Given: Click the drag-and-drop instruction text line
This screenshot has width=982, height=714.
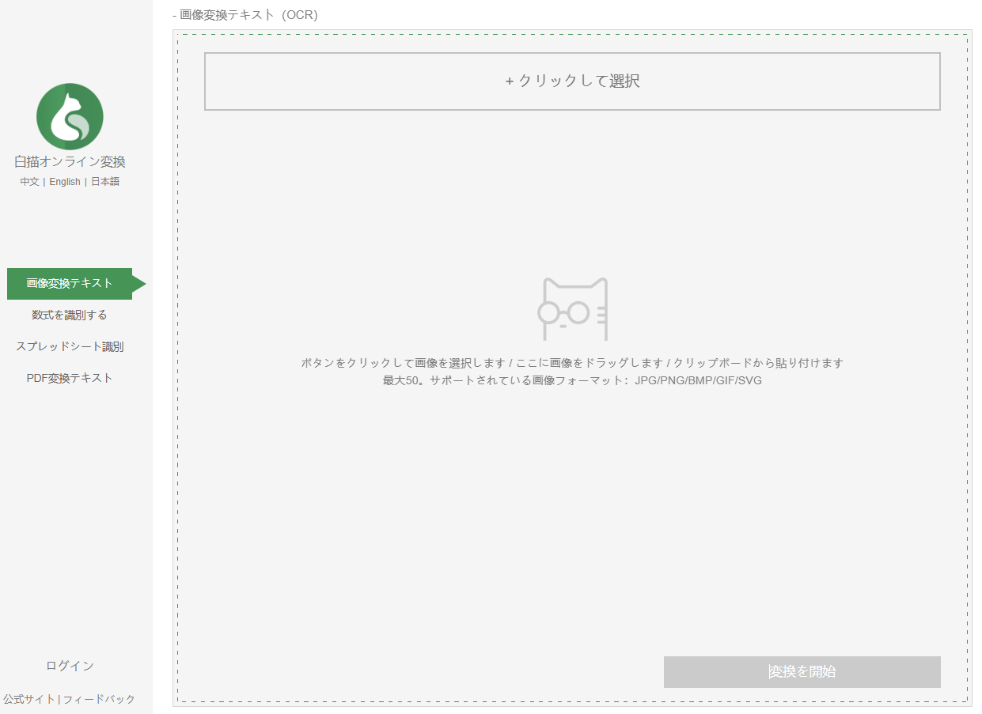Looking at the screenshot, I should pyautogui.click(x=572, y=363).
